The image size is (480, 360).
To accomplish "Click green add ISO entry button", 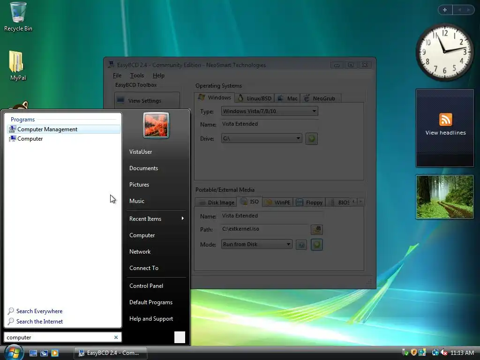I will 317,245.
